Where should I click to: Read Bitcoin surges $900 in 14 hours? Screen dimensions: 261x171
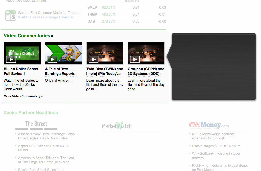(x=216, y=146)
